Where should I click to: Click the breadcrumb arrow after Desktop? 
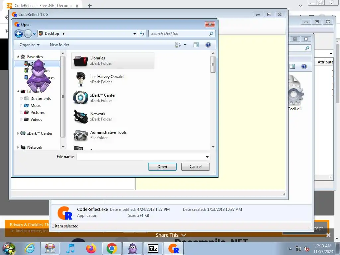63,34
